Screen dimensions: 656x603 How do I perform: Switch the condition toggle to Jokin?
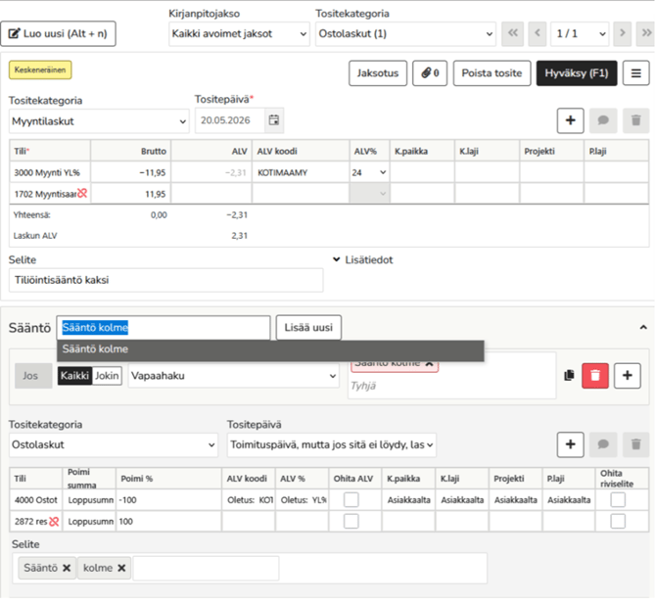click(108, 375)
